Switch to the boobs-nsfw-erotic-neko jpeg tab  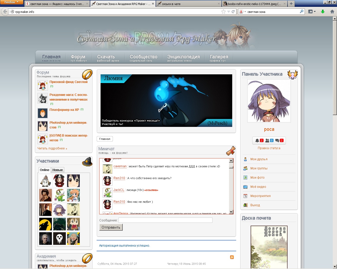254,4
